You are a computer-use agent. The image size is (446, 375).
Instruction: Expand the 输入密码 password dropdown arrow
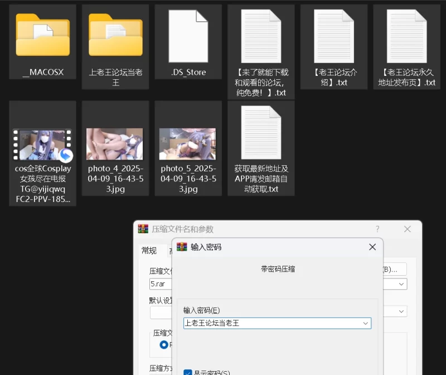click(366, 323)
